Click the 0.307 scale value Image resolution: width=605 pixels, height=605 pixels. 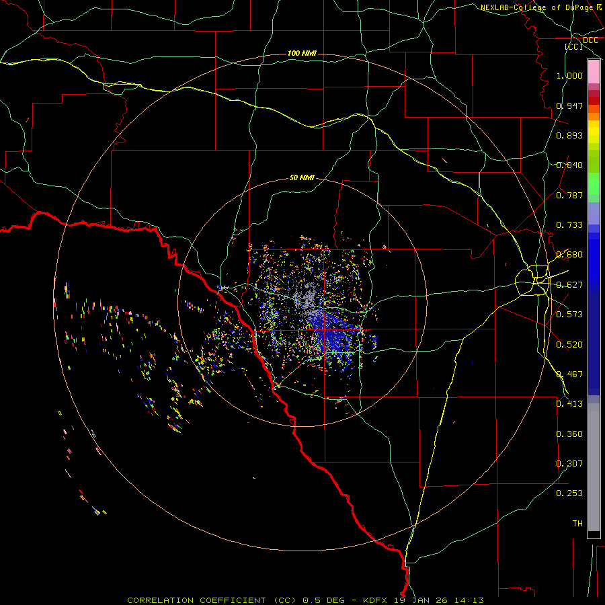tap(569, 464)
